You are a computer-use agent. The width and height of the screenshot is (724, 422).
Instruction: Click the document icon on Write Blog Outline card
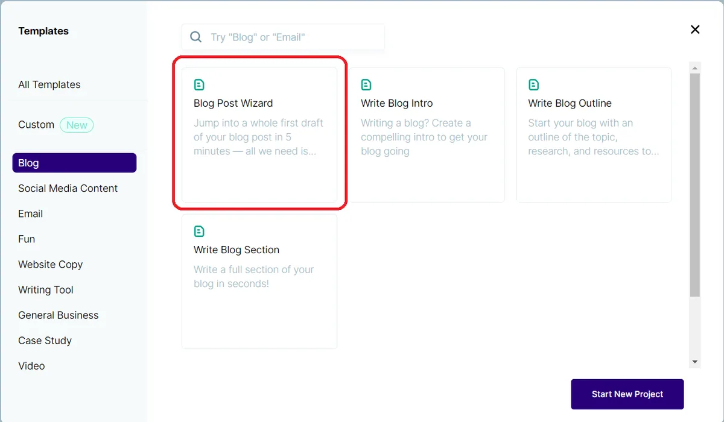[x=533, y=85]
